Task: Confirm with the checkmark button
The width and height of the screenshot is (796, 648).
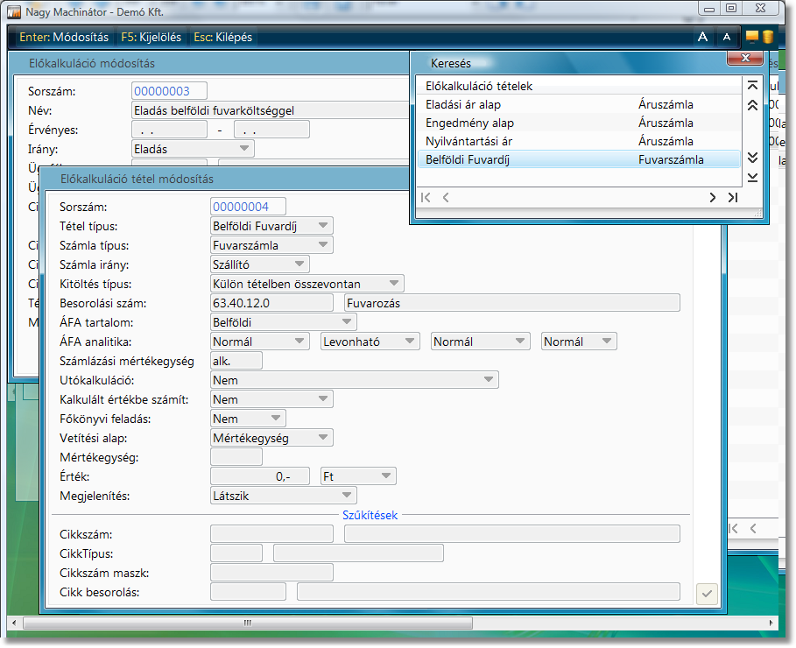Action: click(x=706, y=594)
